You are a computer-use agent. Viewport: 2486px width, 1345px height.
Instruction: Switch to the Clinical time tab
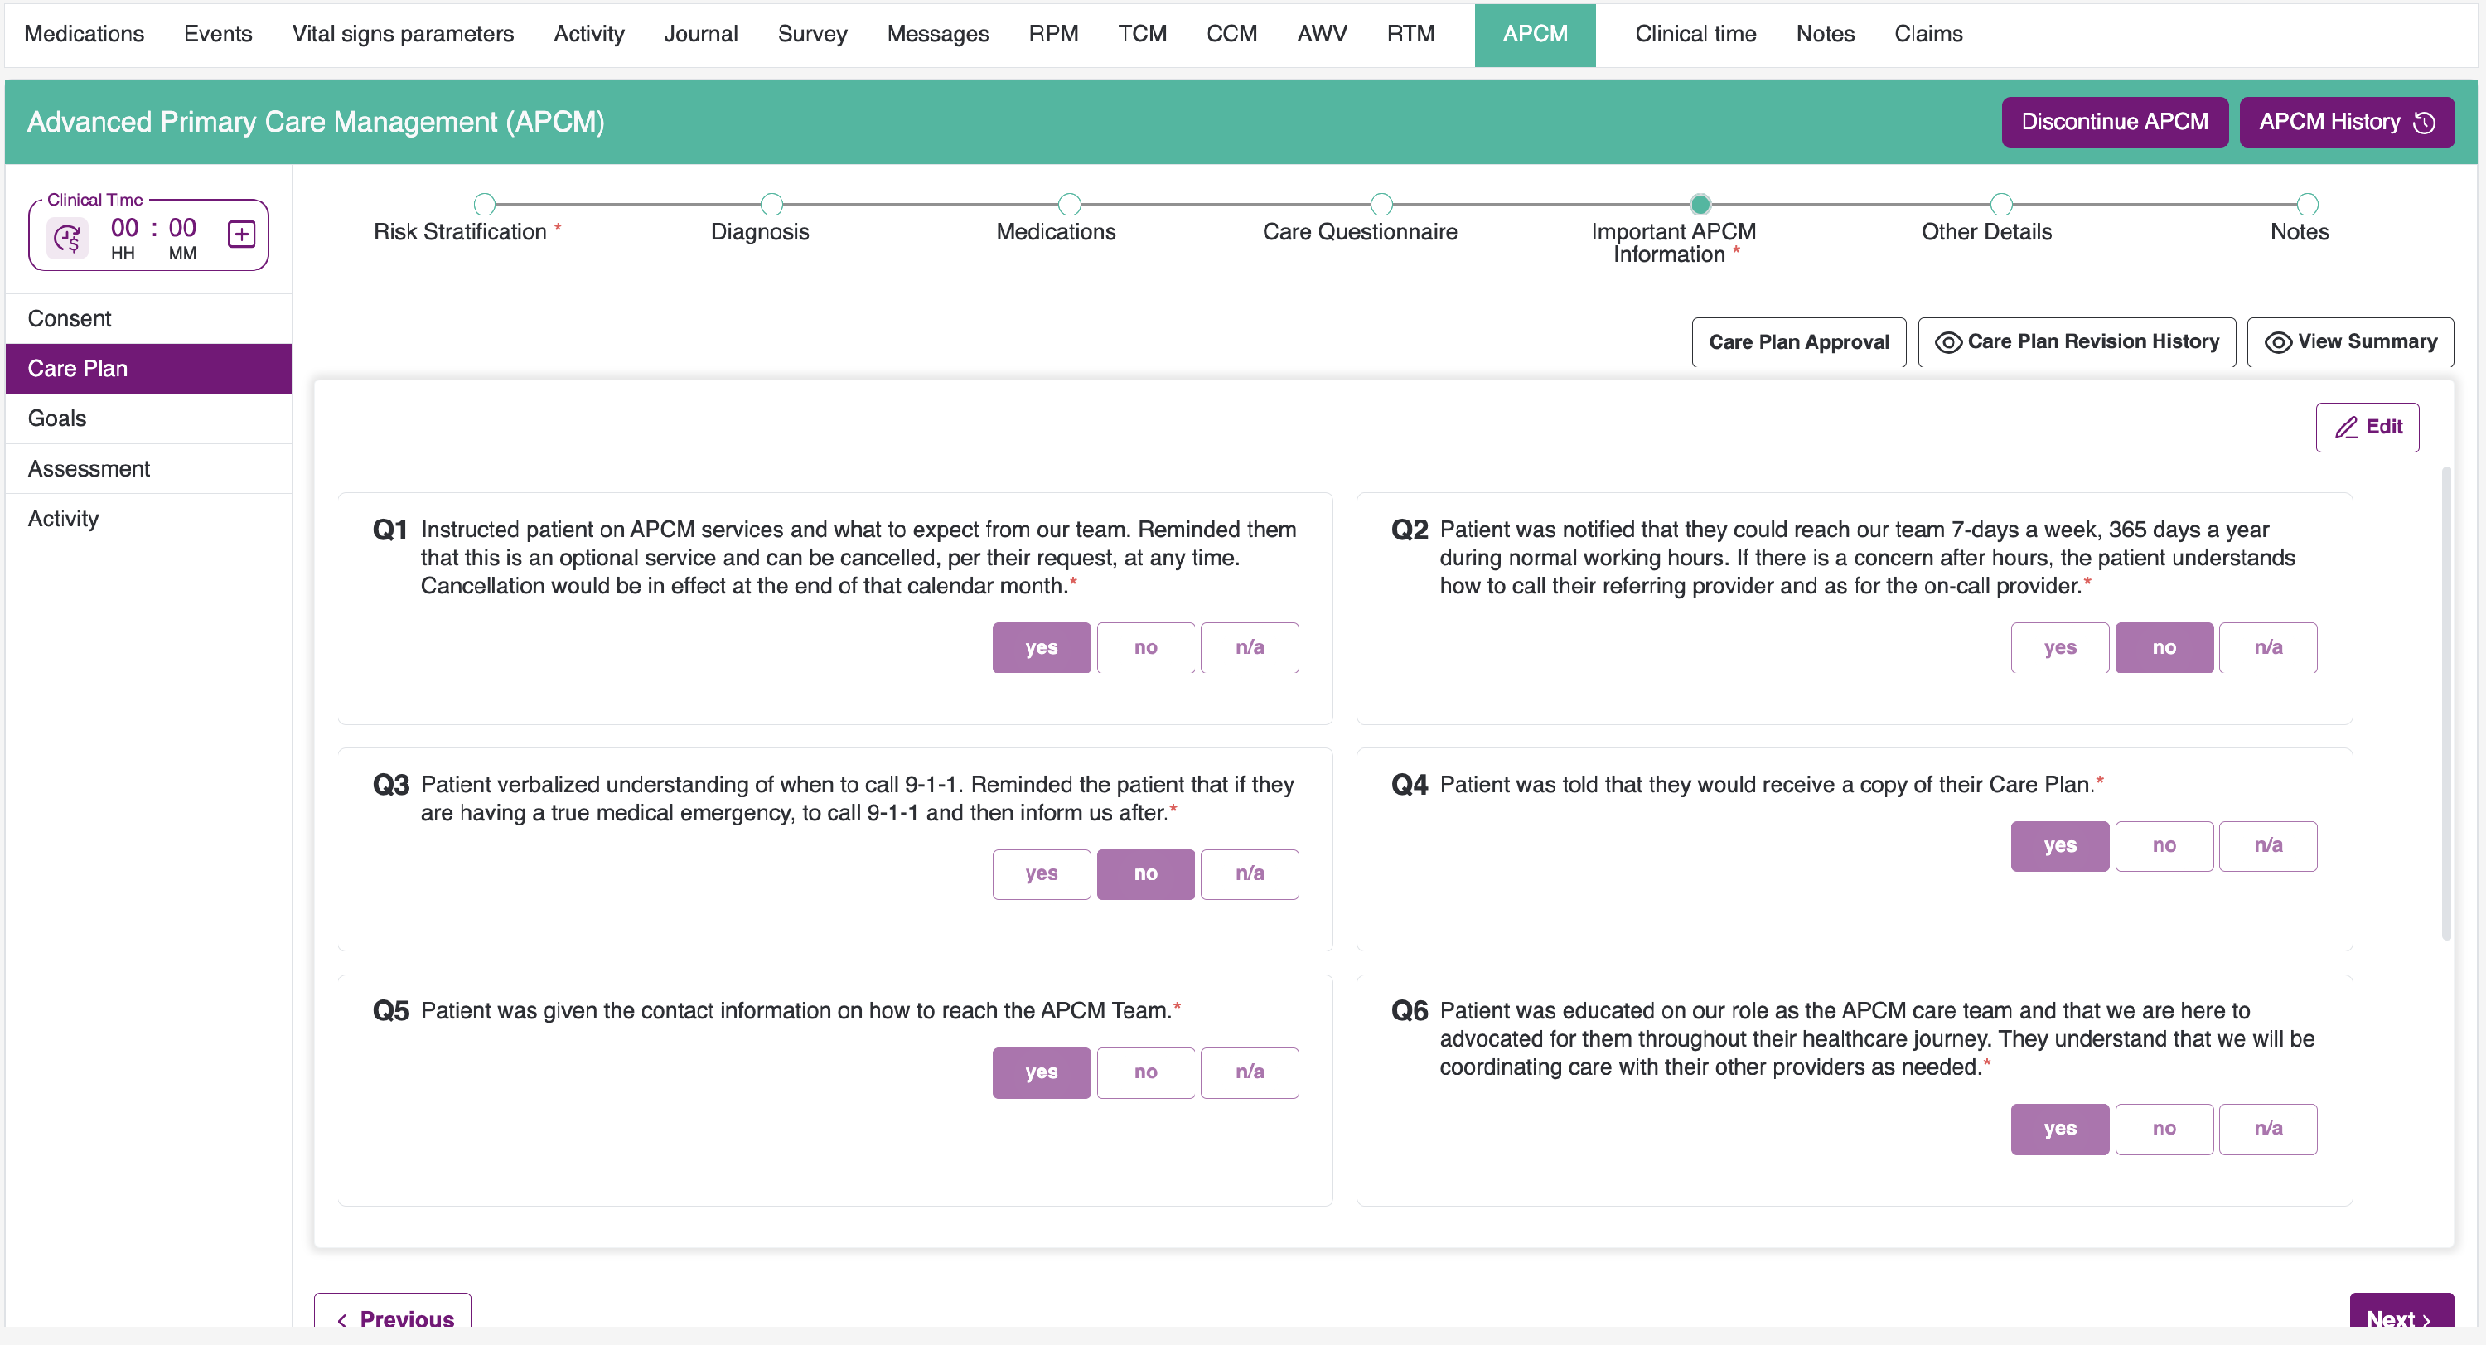coord(1695,34)
